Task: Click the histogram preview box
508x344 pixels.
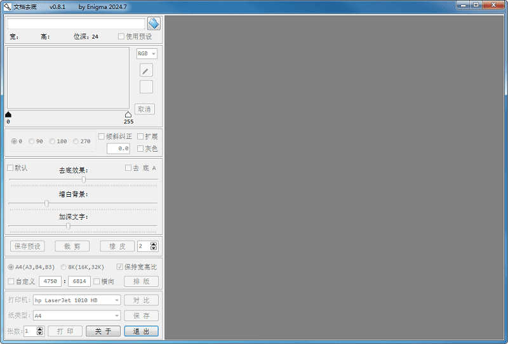Action: coord(68,78)
